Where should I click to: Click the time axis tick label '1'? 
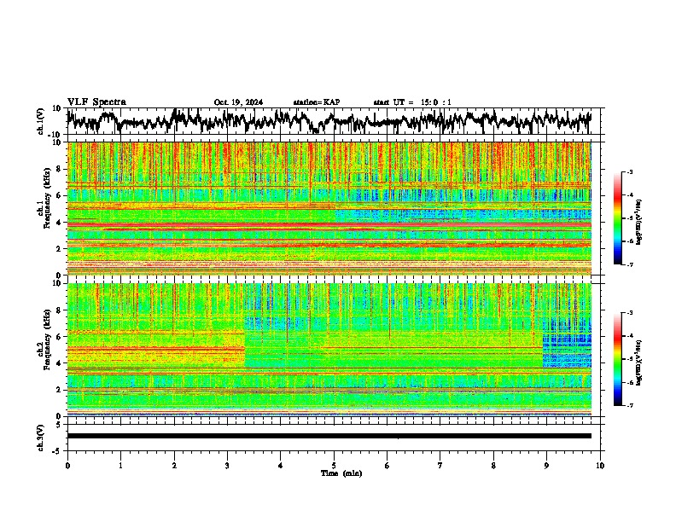point(120,466)
